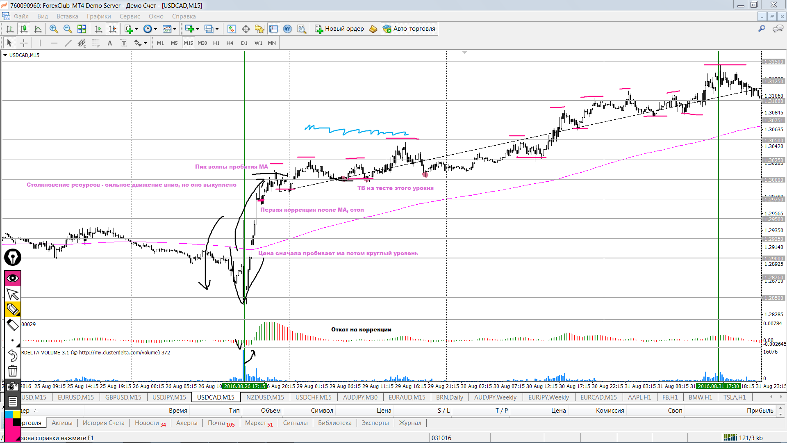This screenshot has height=443, width=787.
Task: Expand the periodicity clock dropdown
Action: [155, 29]
